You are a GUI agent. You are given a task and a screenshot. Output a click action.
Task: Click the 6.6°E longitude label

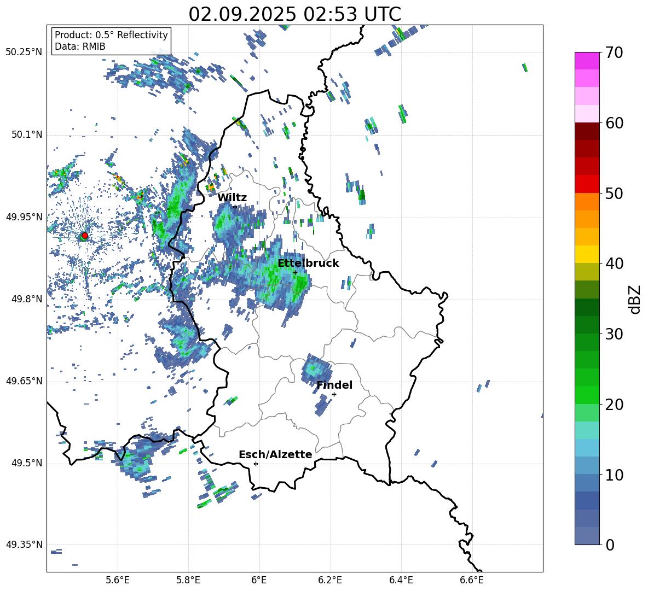point(472,580)
